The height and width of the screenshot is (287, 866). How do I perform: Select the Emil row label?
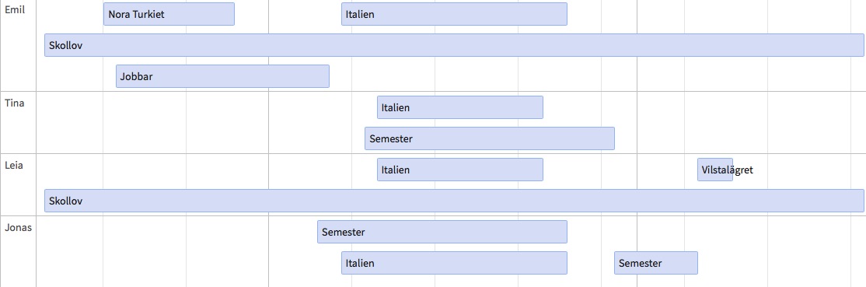pos(15,9)
